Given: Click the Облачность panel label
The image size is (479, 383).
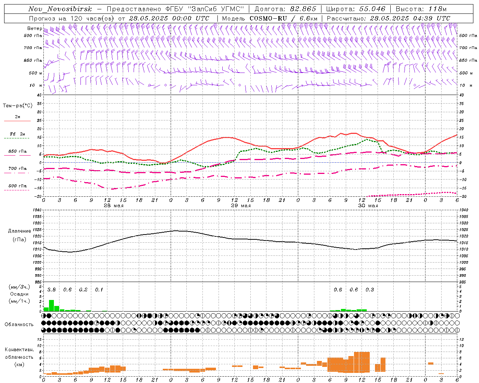Looking at the screenshot, I should (19, 325).
